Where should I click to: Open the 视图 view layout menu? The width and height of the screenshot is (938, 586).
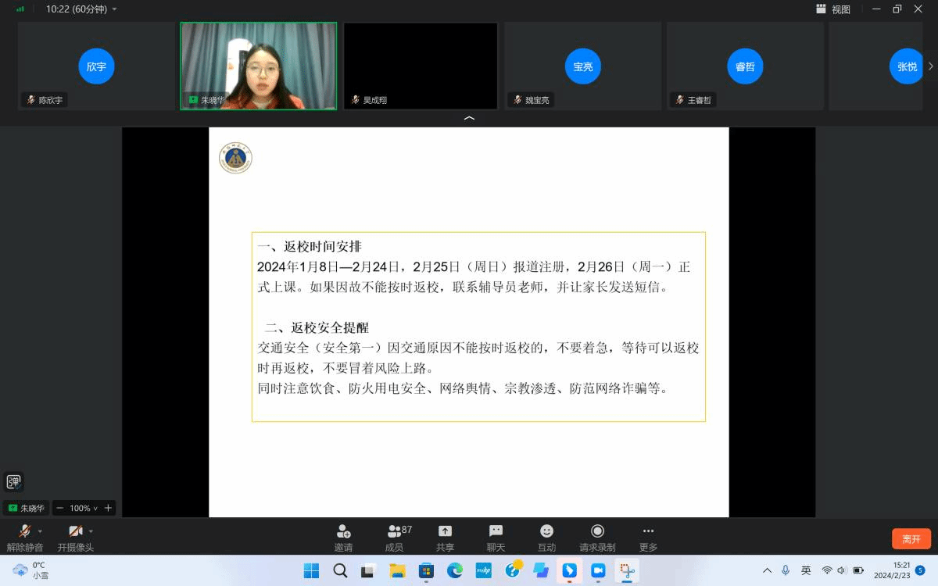point(833,9)
